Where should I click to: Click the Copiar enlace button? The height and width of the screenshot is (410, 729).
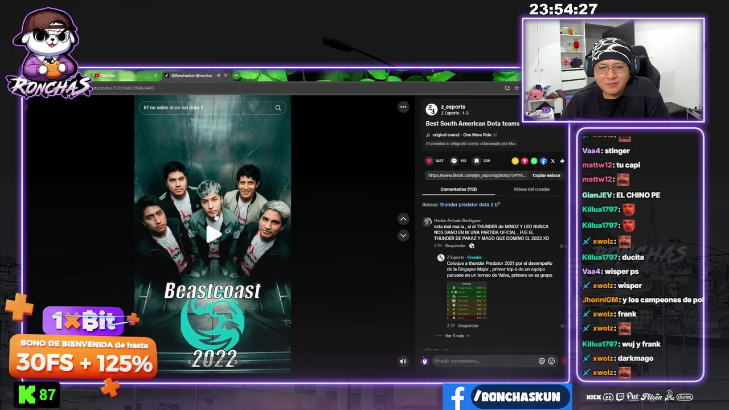(546, 175)
